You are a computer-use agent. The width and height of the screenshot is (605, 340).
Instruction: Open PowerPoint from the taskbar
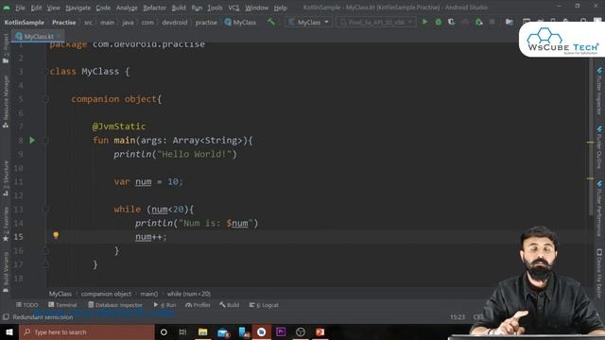(320, 331)
